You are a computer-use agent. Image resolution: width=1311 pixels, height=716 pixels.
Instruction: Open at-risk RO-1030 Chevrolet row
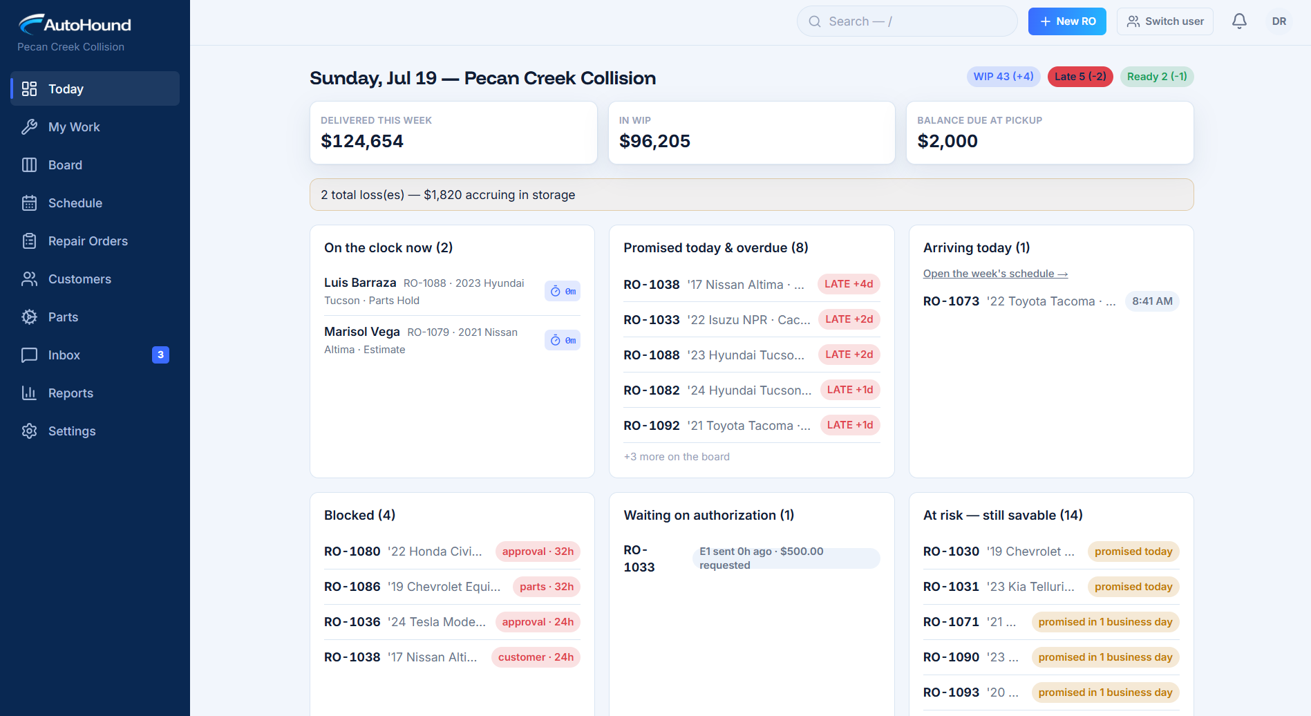(1051, 552)
